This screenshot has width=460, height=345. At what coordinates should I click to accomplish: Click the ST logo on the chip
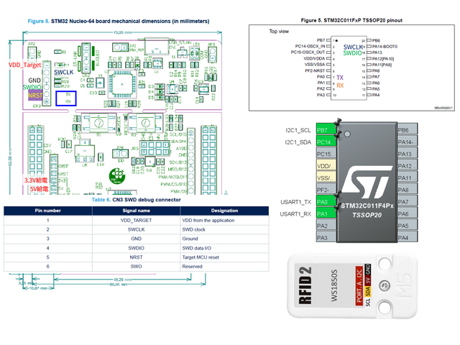368,184
